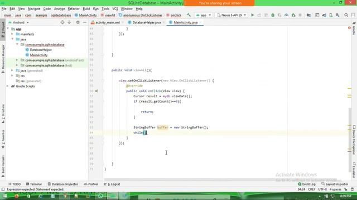Click the viewAll breadcrumb in navigation bar
Viewport: 357px width, 200px height.
[108, 15]
